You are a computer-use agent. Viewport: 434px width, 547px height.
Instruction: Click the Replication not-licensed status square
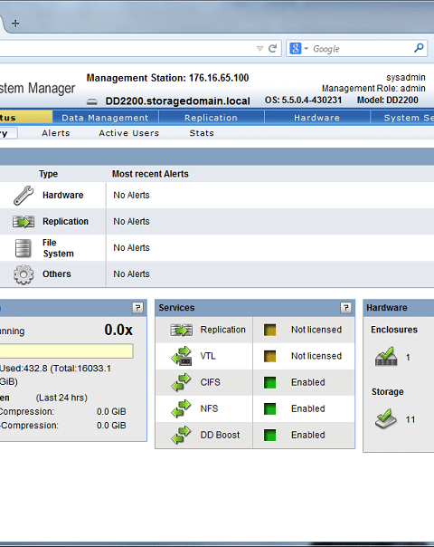click(x=270, y=330)
